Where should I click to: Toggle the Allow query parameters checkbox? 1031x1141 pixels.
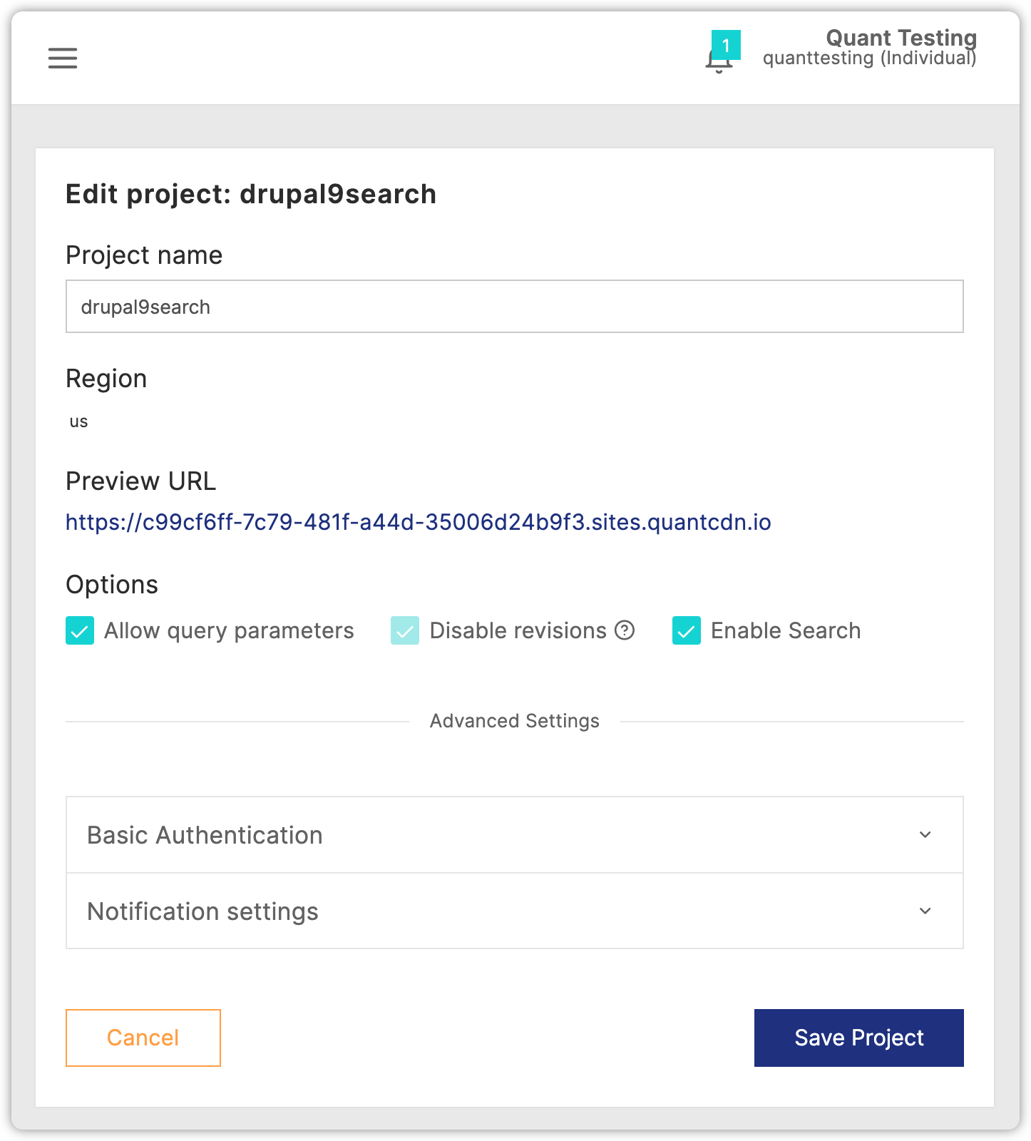click(80, 631)
